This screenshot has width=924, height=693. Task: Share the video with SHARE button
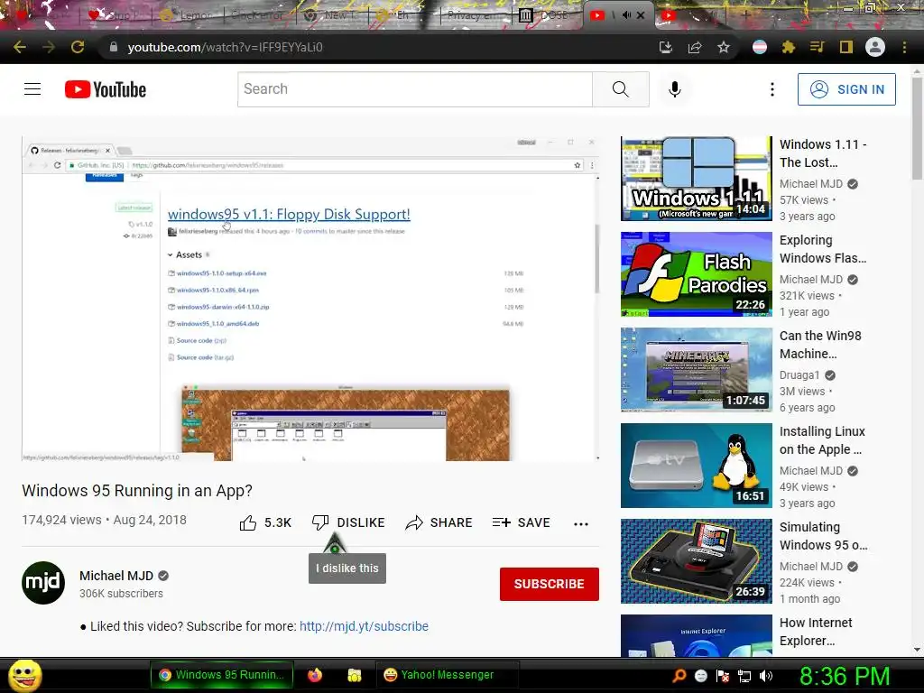click(x=439, y=522)
